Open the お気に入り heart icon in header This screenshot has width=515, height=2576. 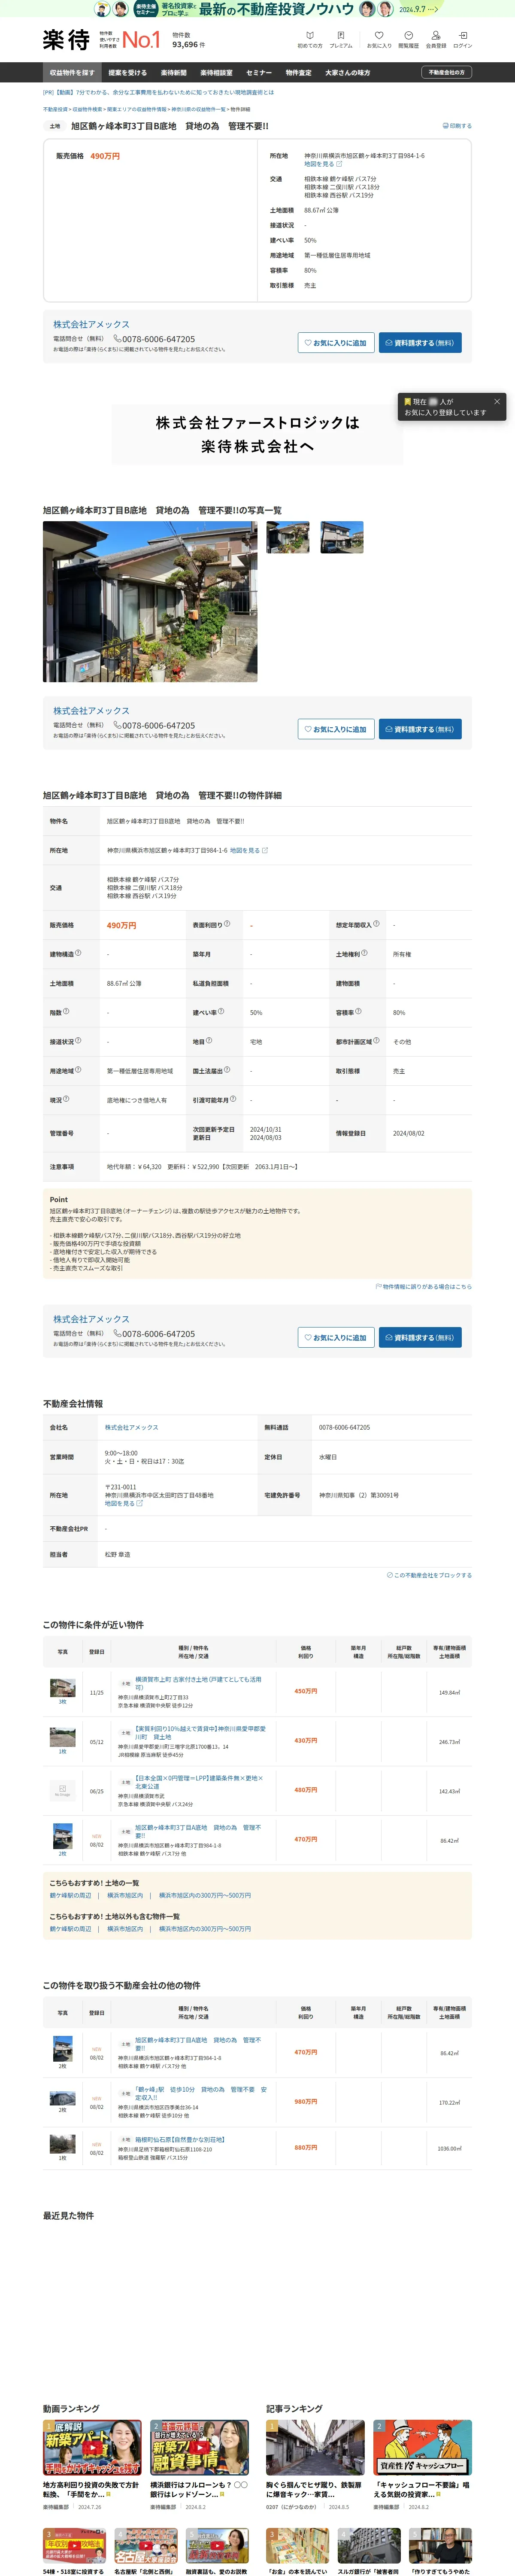[x=379, y=40]
